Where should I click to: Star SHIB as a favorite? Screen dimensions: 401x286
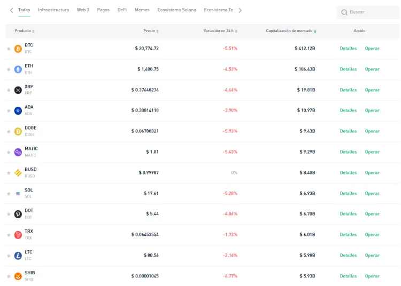9,276
